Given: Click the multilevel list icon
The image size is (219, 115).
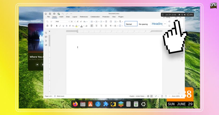Looking at the screenshot, I should point(101,22).
